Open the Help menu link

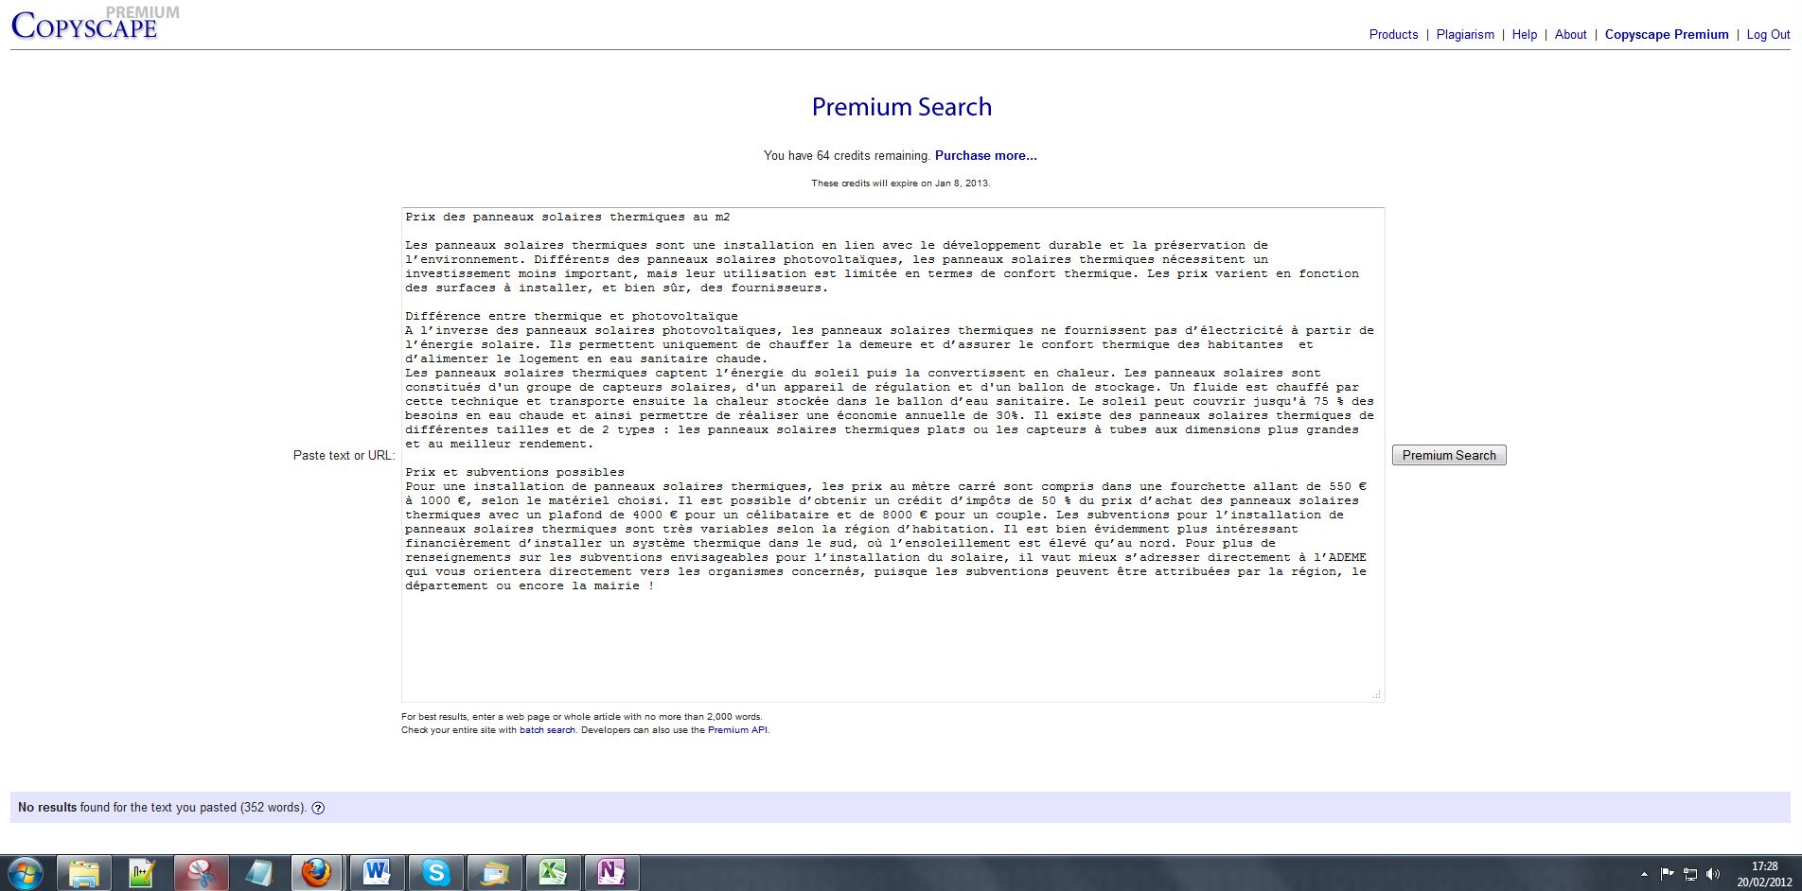click(1524, 34)
